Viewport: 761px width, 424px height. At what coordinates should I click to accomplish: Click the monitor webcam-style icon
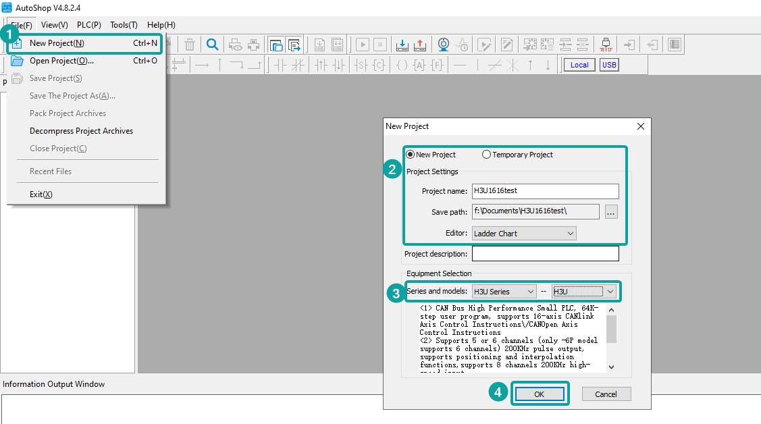point(443,45)
